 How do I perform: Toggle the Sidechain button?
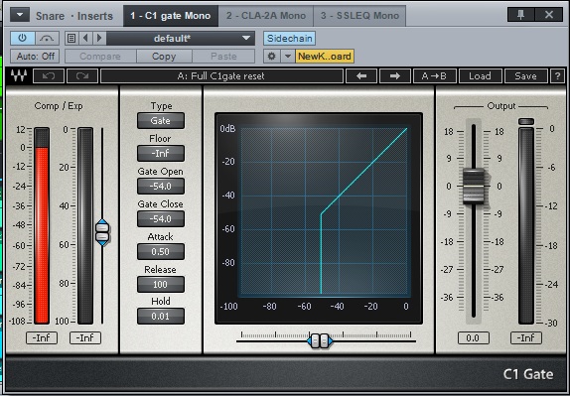(x=289, y=38)
